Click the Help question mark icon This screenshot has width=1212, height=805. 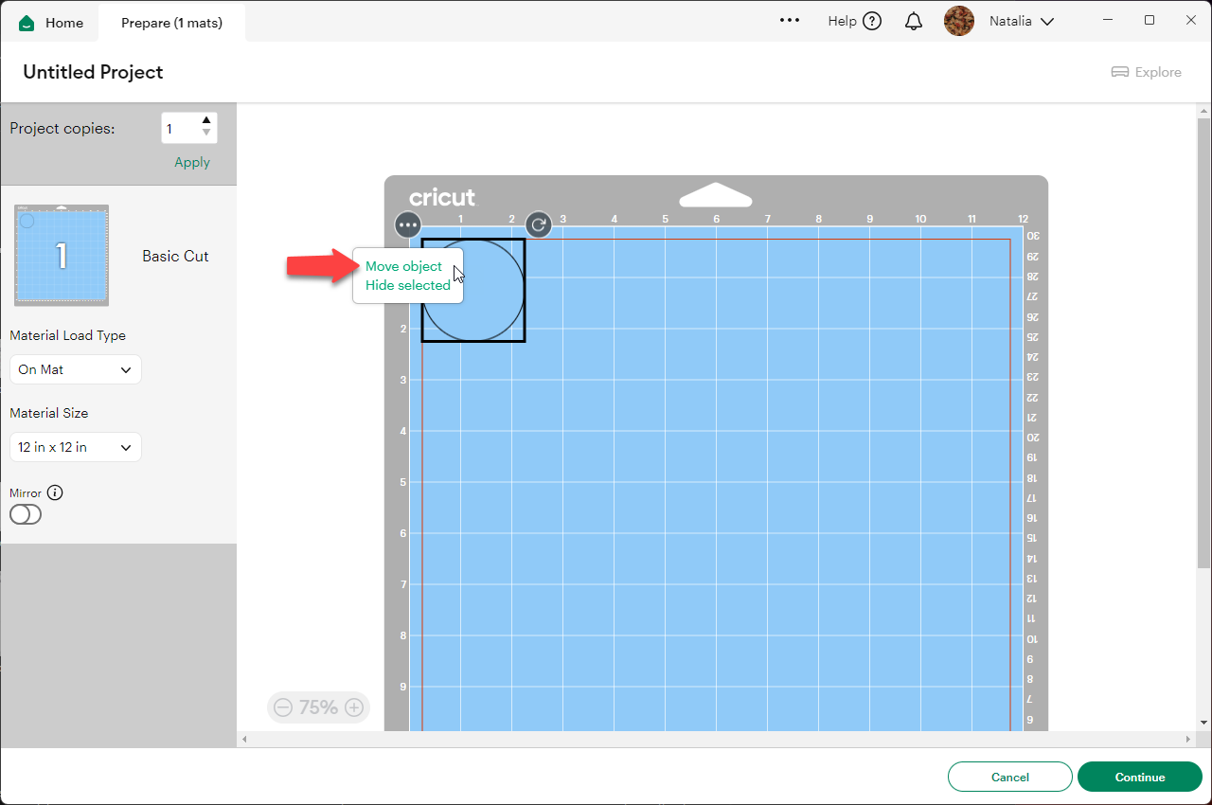click(x=872, y=22)
